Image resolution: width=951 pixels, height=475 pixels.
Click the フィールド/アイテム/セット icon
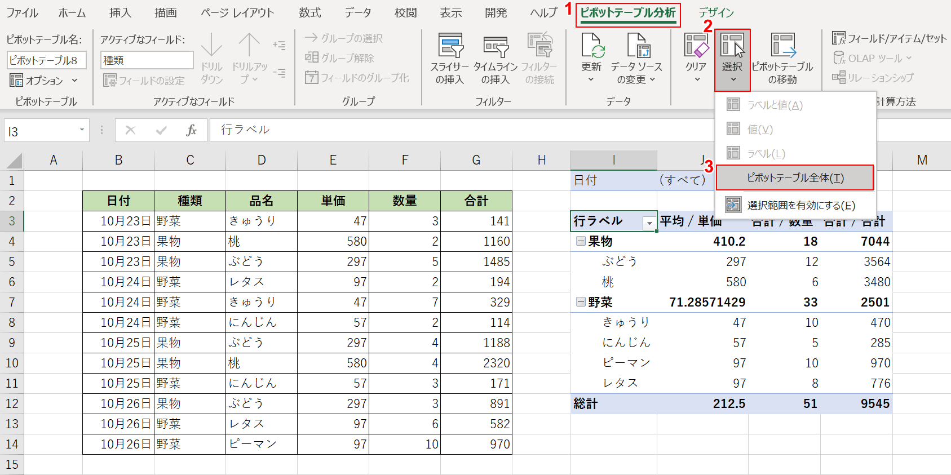[x=839, y=38]
